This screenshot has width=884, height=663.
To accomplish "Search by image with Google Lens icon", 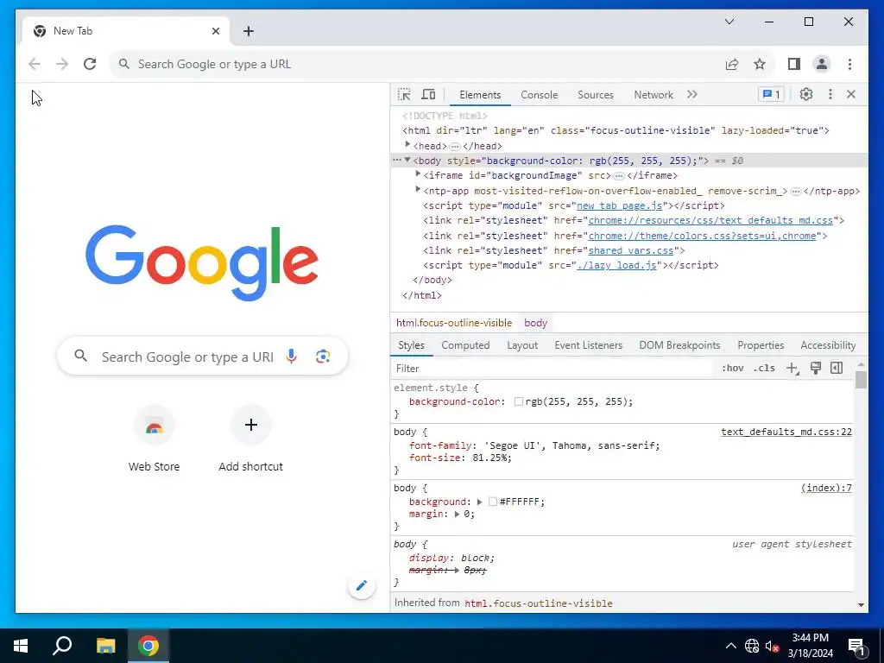I will point(323,357).
